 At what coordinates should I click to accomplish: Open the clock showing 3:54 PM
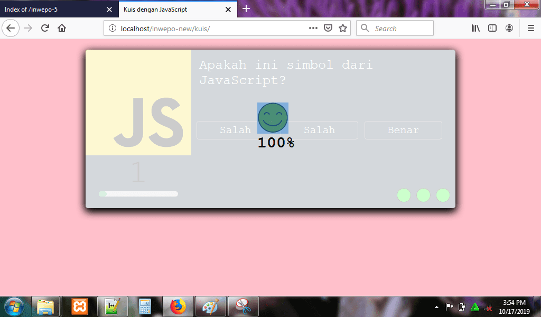click(x=514, y=306)
